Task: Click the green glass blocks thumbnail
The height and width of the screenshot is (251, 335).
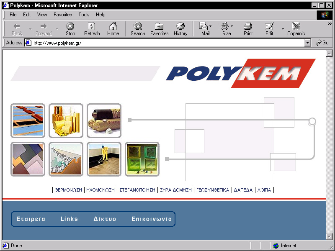Action: coord(142,159)
